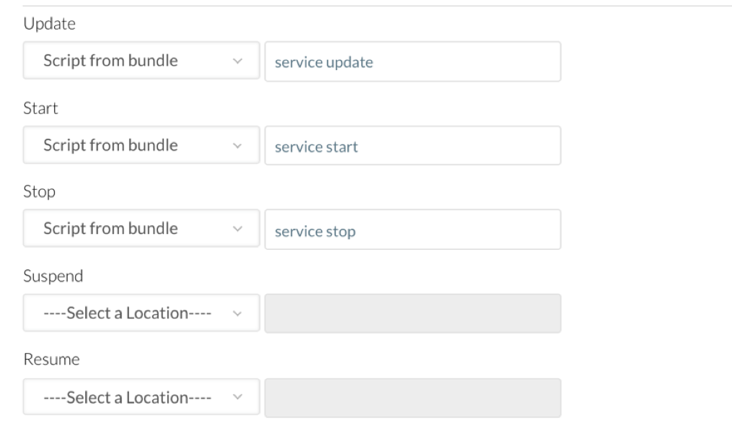Open the Start script location dropdown
Screen dimensions: 732x439
(x=141, y=145)
